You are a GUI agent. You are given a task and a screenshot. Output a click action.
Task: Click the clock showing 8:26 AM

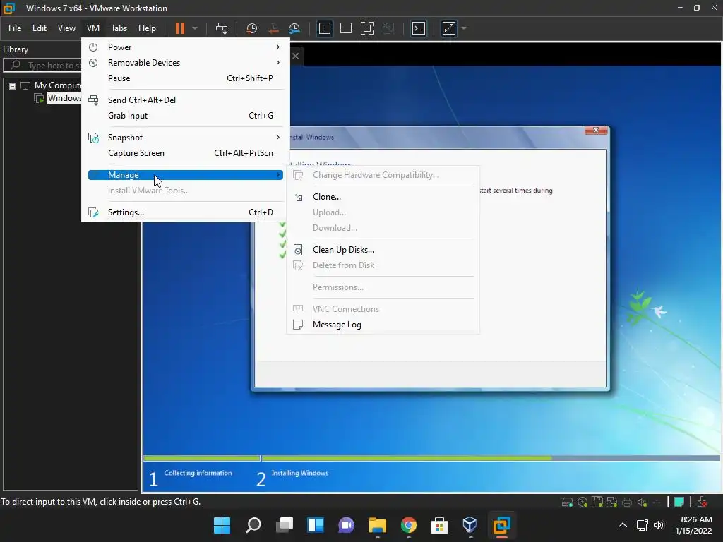point(696,520)
